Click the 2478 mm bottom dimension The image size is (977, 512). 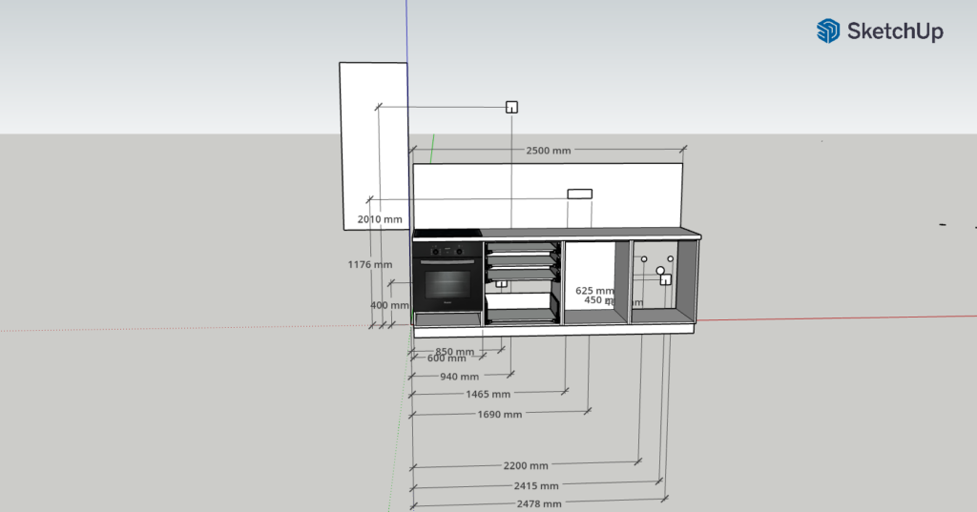pos(538,503)
